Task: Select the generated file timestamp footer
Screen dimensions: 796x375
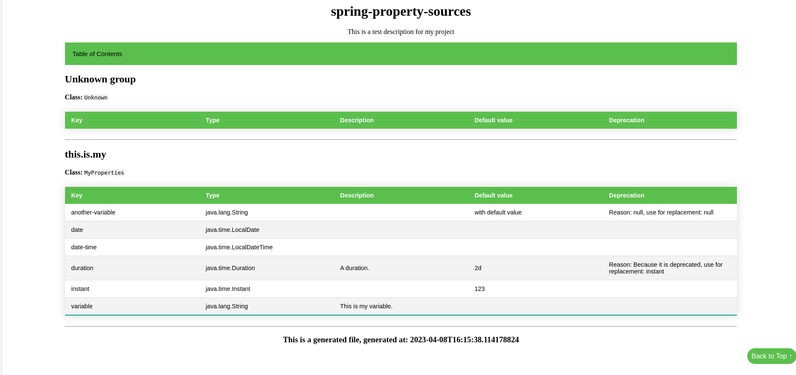Action: point(401,340)
